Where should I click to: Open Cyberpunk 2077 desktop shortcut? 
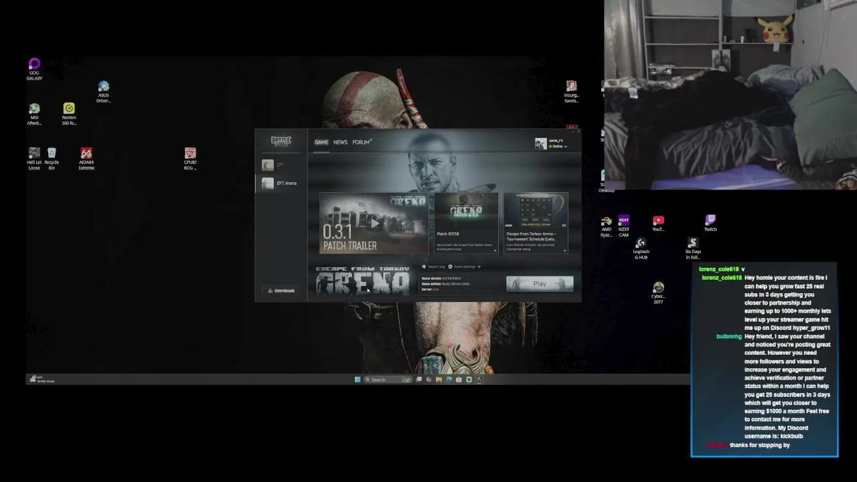coord(658,293)
